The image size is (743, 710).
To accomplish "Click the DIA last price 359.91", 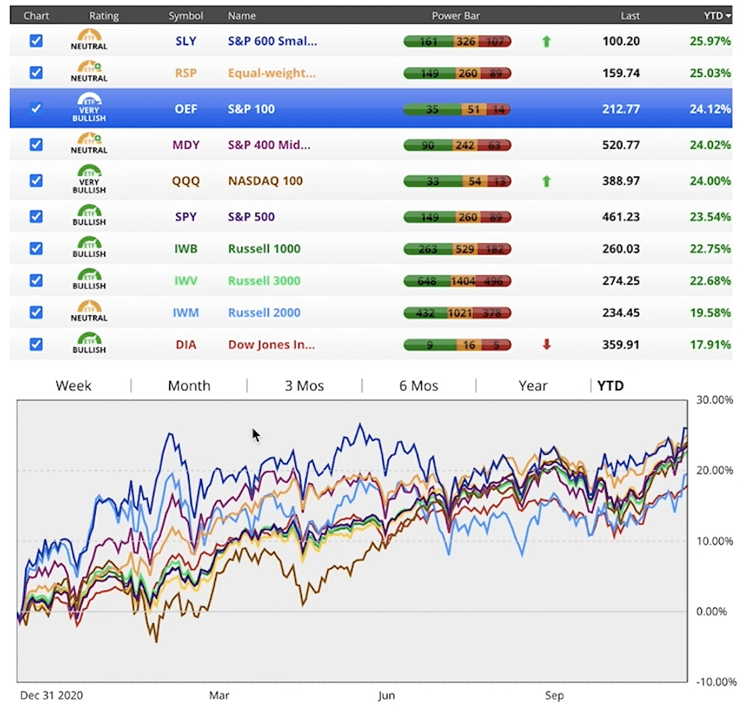I will click(x=621, y=345).
